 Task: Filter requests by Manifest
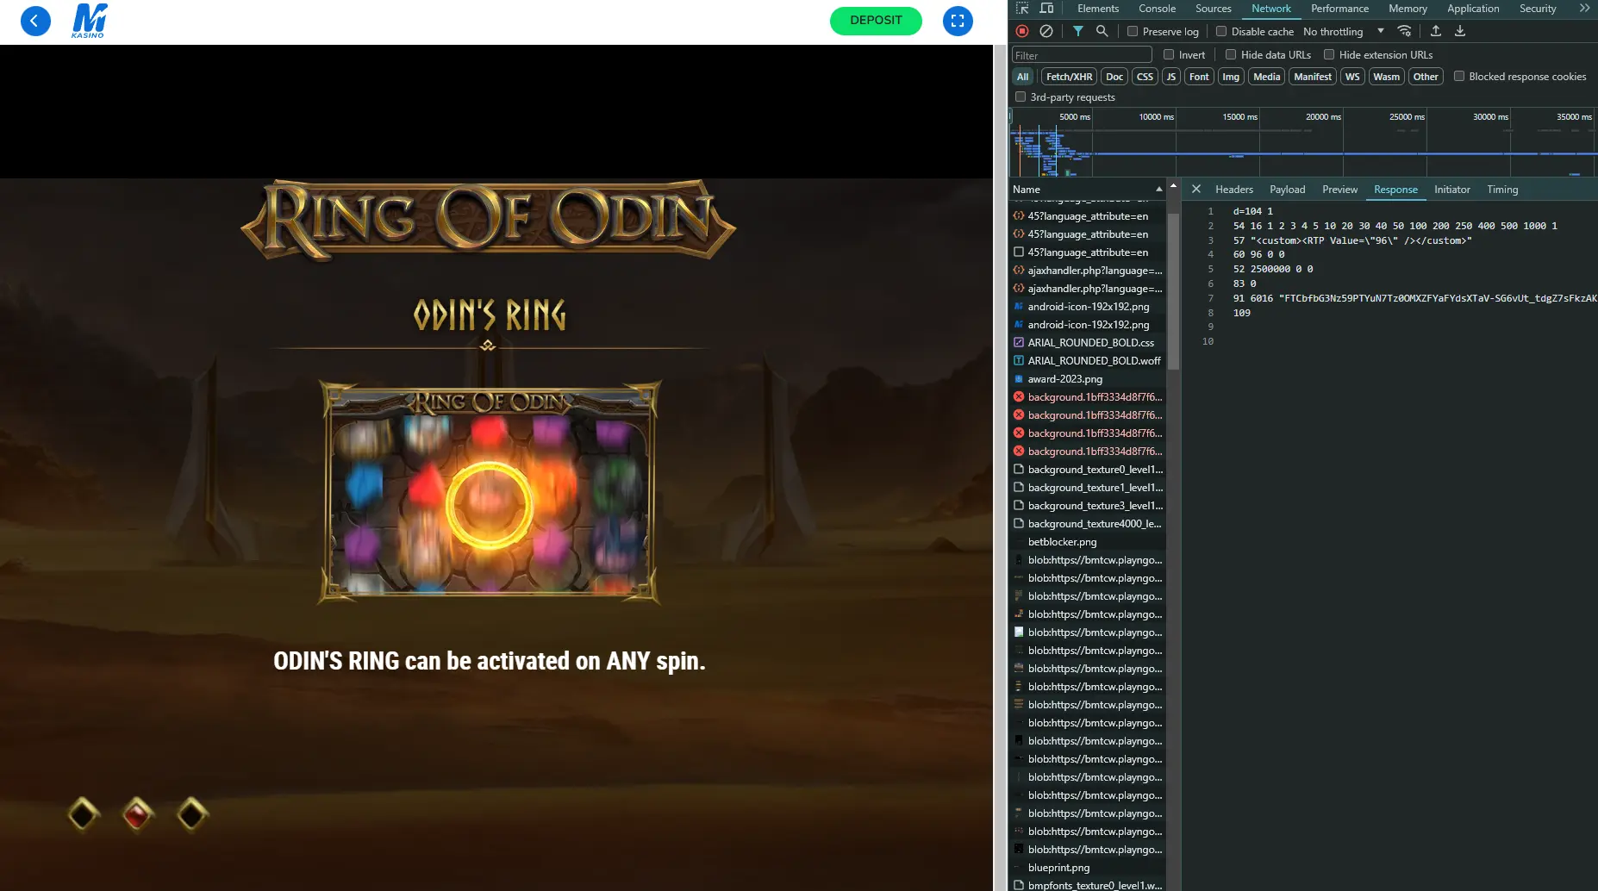[1313, 77]
